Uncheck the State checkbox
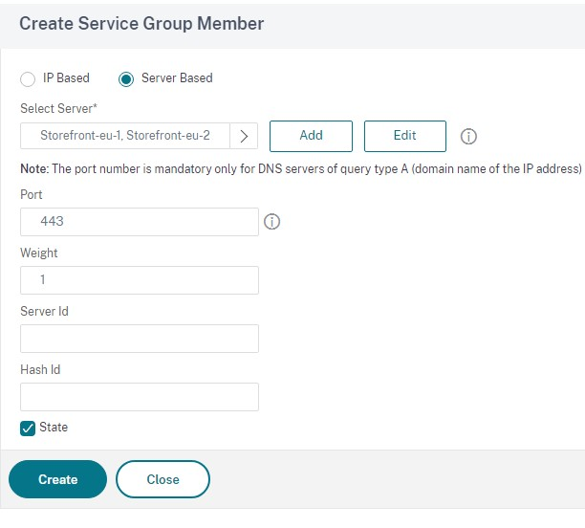This screenshot has width=585, height=528. [28, 428]
